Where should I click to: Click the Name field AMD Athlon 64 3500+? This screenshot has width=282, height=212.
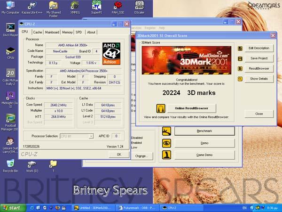[x=73, y=45]
